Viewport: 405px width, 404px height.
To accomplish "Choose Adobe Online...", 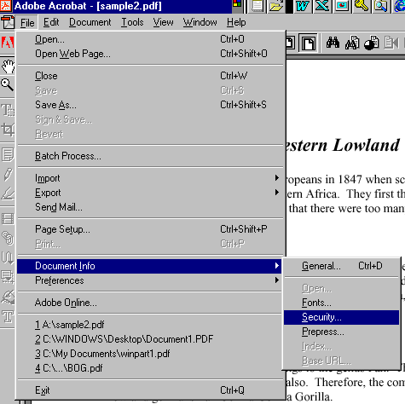I will pyautogui.click(x=149, y=303).
